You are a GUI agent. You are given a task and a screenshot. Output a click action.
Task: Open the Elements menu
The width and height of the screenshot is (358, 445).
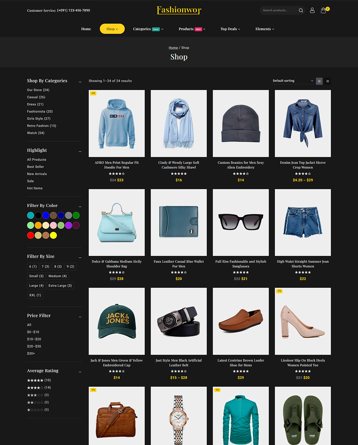click(x=265, y=29)
